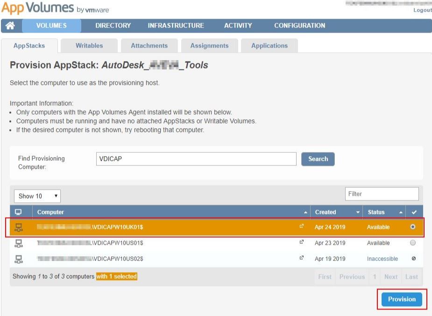Image resolution: width=432 pixels, height=316 pixels.
Task: Click the Logout link
Action: pos(422,10)
